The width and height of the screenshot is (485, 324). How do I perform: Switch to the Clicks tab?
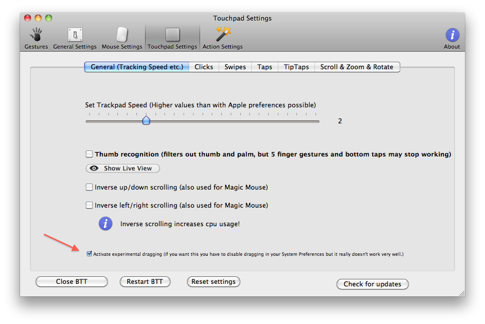point(204,67)
